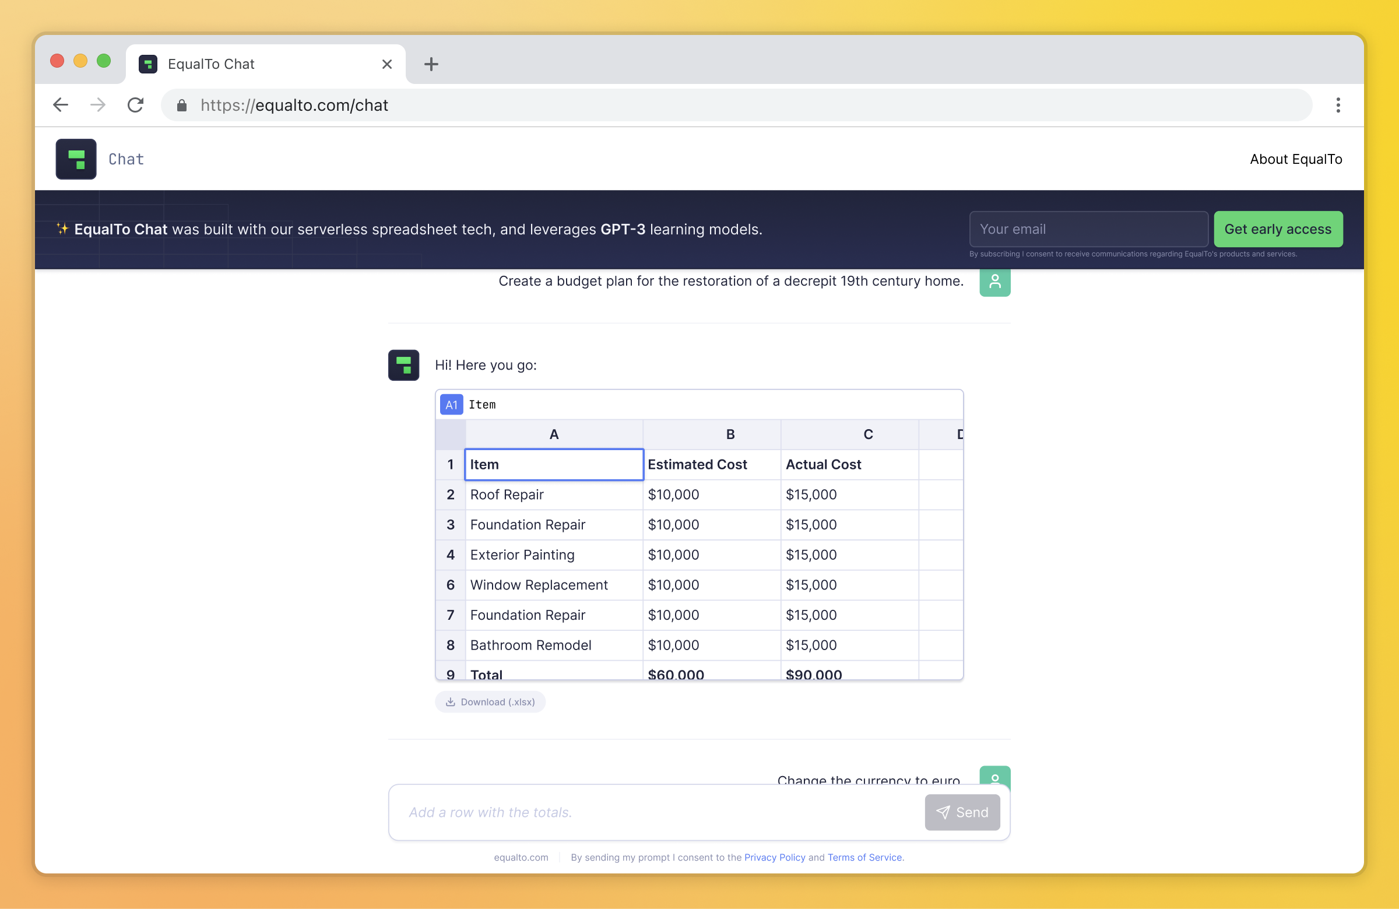
Task: Open a new tab with the plus icon
Action: [431, 64]
